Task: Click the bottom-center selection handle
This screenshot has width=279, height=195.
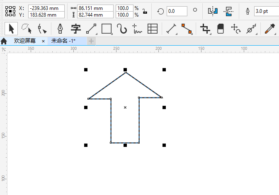Action: (125, 145)
